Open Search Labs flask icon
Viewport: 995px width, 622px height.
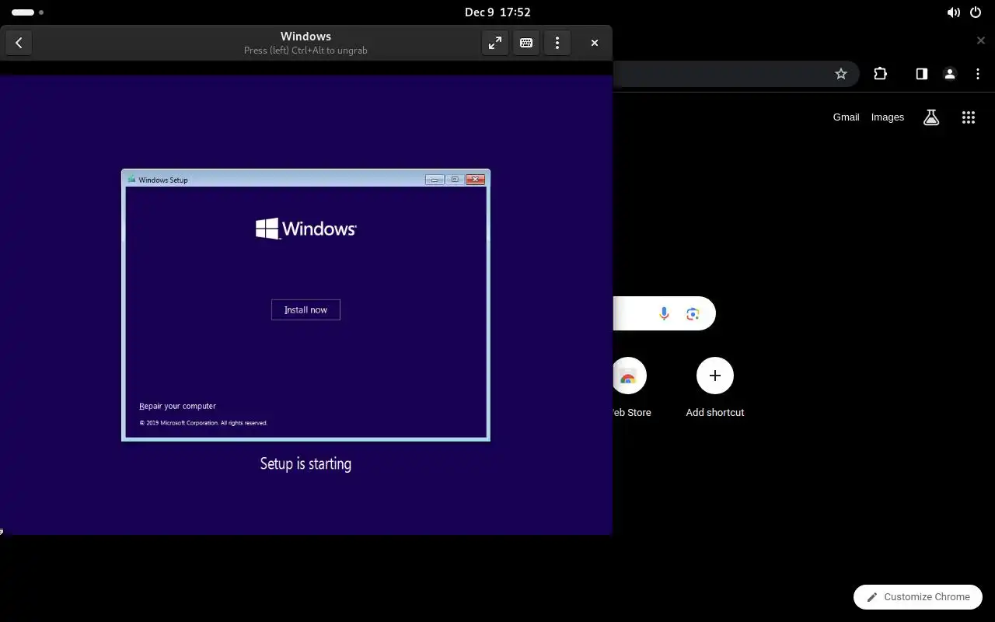click(931, 117)
